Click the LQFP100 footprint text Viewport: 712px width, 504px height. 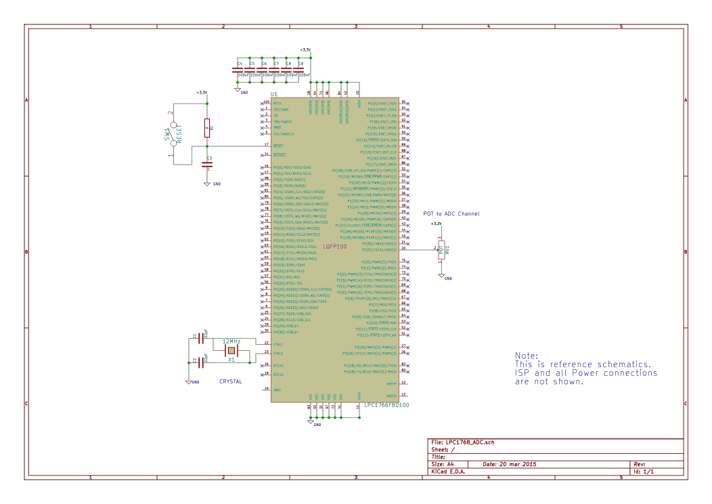coord(335,247)
